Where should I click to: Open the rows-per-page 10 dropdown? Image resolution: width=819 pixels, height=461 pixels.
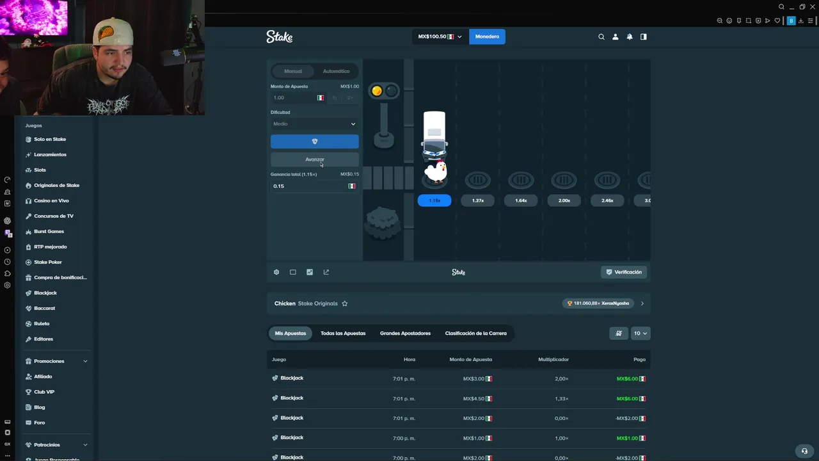click(640, 333)
